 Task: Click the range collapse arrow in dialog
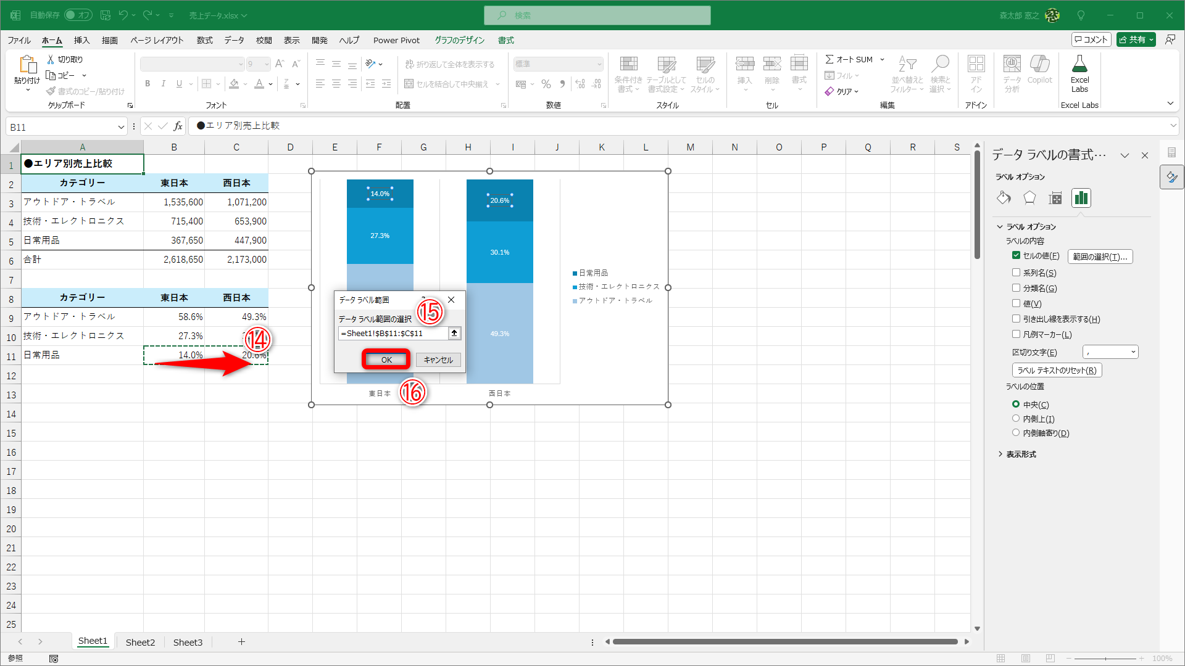point(454,333)
